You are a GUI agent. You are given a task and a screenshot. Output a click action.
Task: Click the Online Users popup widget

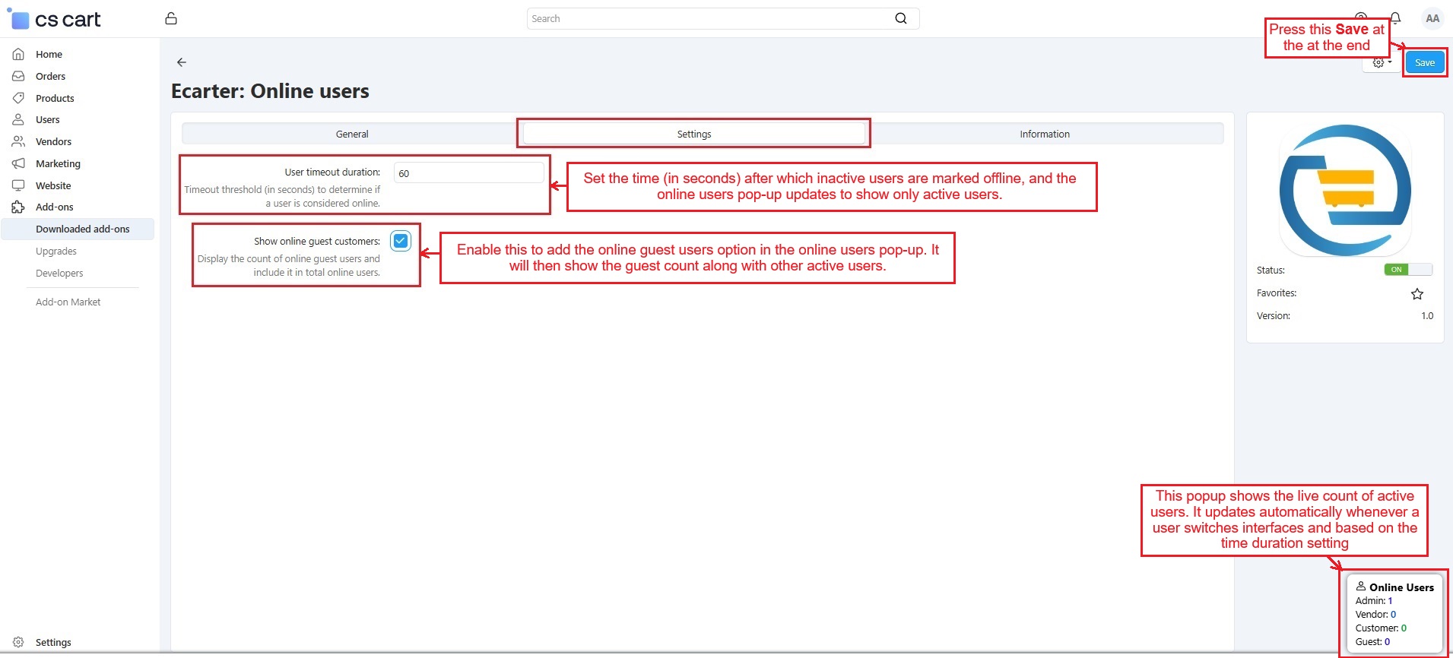coord(1394,614)
